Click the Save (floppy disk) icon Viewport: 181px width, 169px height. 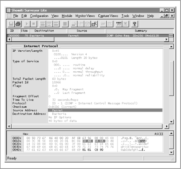pyautogui.click(x=11, y=24)
